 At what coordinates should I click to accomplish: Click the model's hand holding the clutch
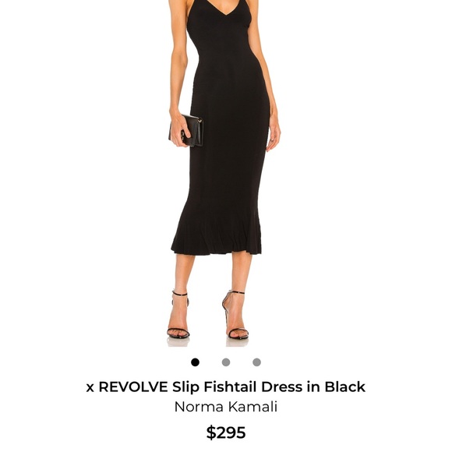coord(179,128)
